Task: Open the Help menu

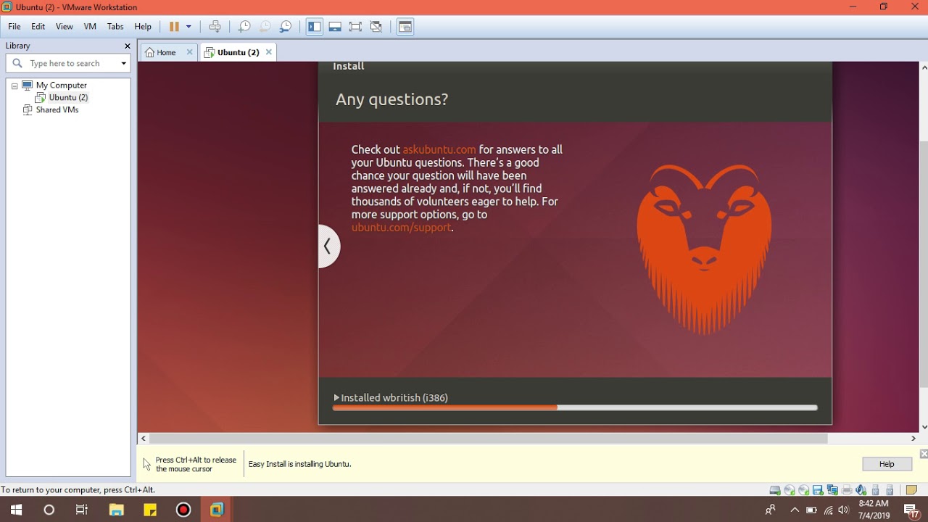Action: tap(143, 27)
